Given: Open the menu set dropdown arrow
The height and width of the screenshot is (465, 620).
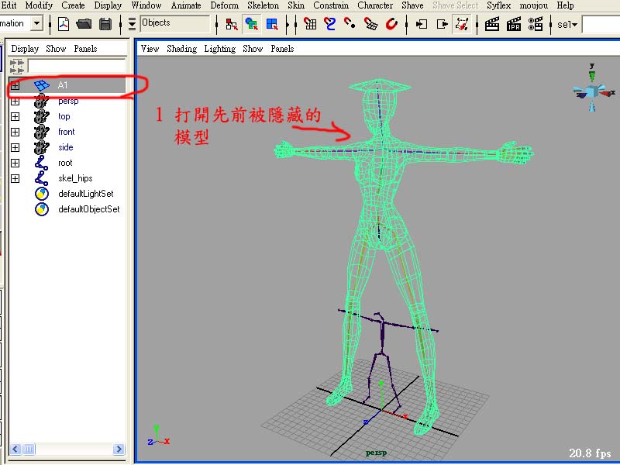Looking at the screenshot, I should point(36,23).
